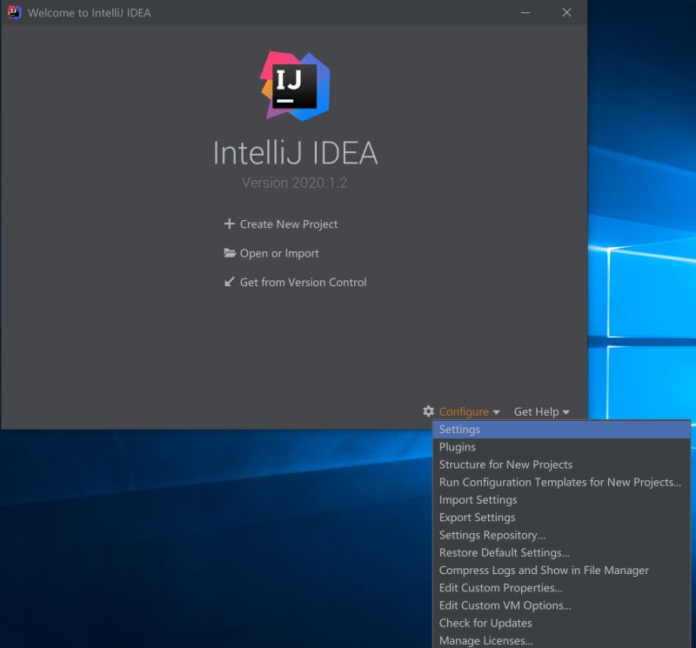Choose Restore Default Settings
This screenshot has width=696, height=648.
[504, 552]
